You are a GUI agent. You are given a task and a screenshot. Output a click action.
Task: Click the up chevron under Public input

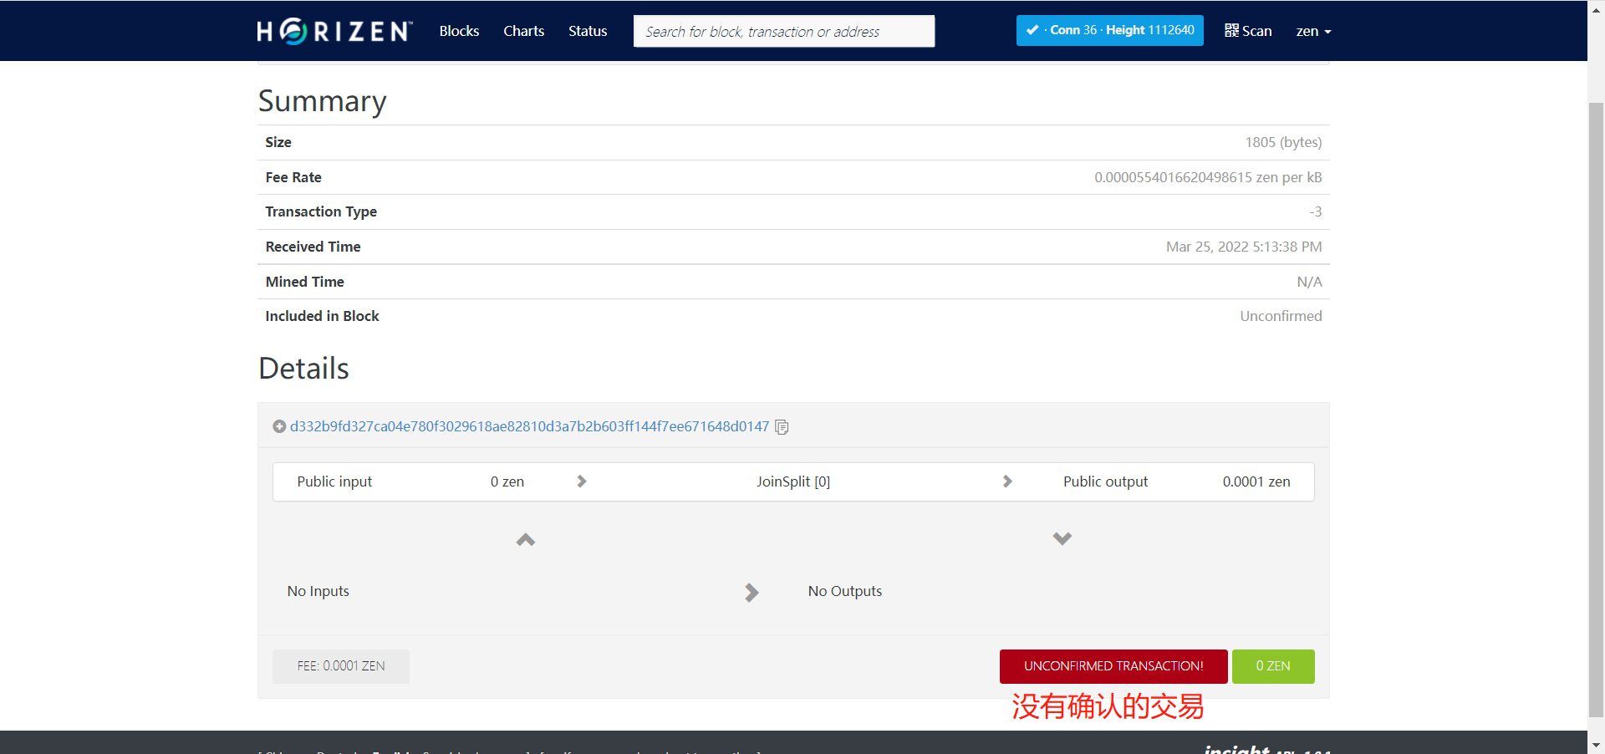click(x=526, y=540)
